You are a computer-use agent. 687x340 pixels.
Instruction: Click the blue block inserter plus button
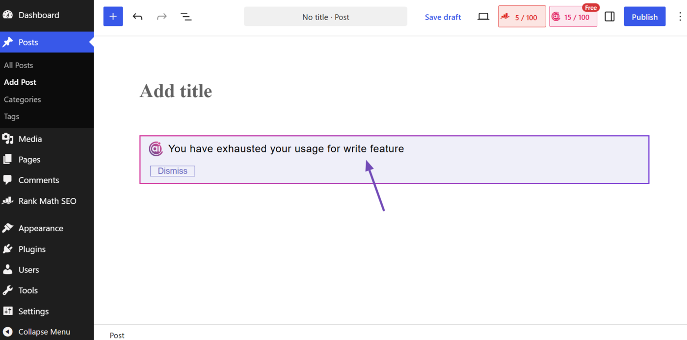pos(113,17)
